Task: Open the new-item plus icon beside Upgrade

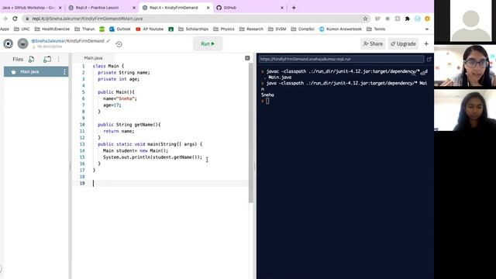Action: (426, 43)
